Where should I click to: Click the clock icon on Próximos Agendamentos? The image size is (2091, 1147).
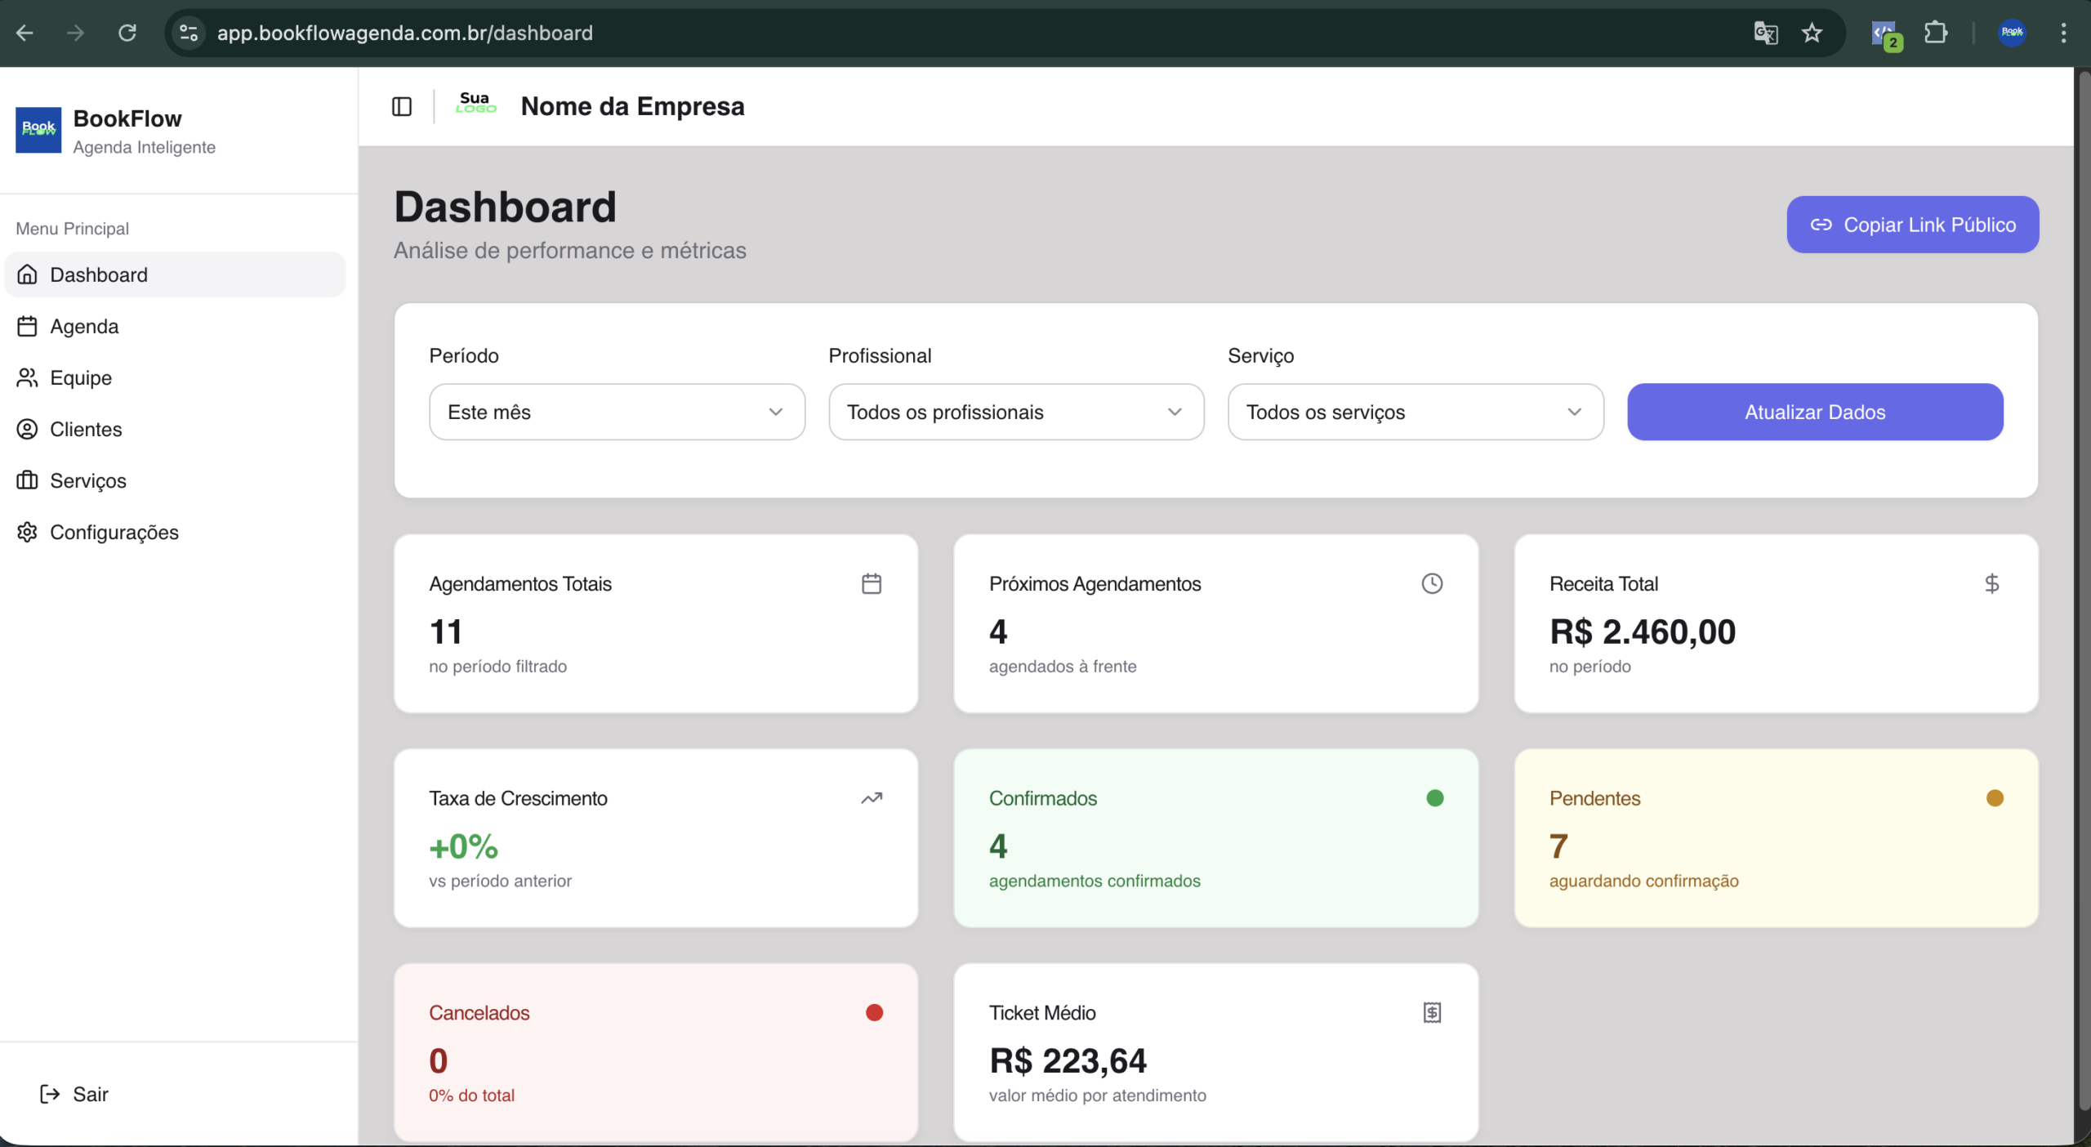pyautogui.click(x=1431, y=583)
